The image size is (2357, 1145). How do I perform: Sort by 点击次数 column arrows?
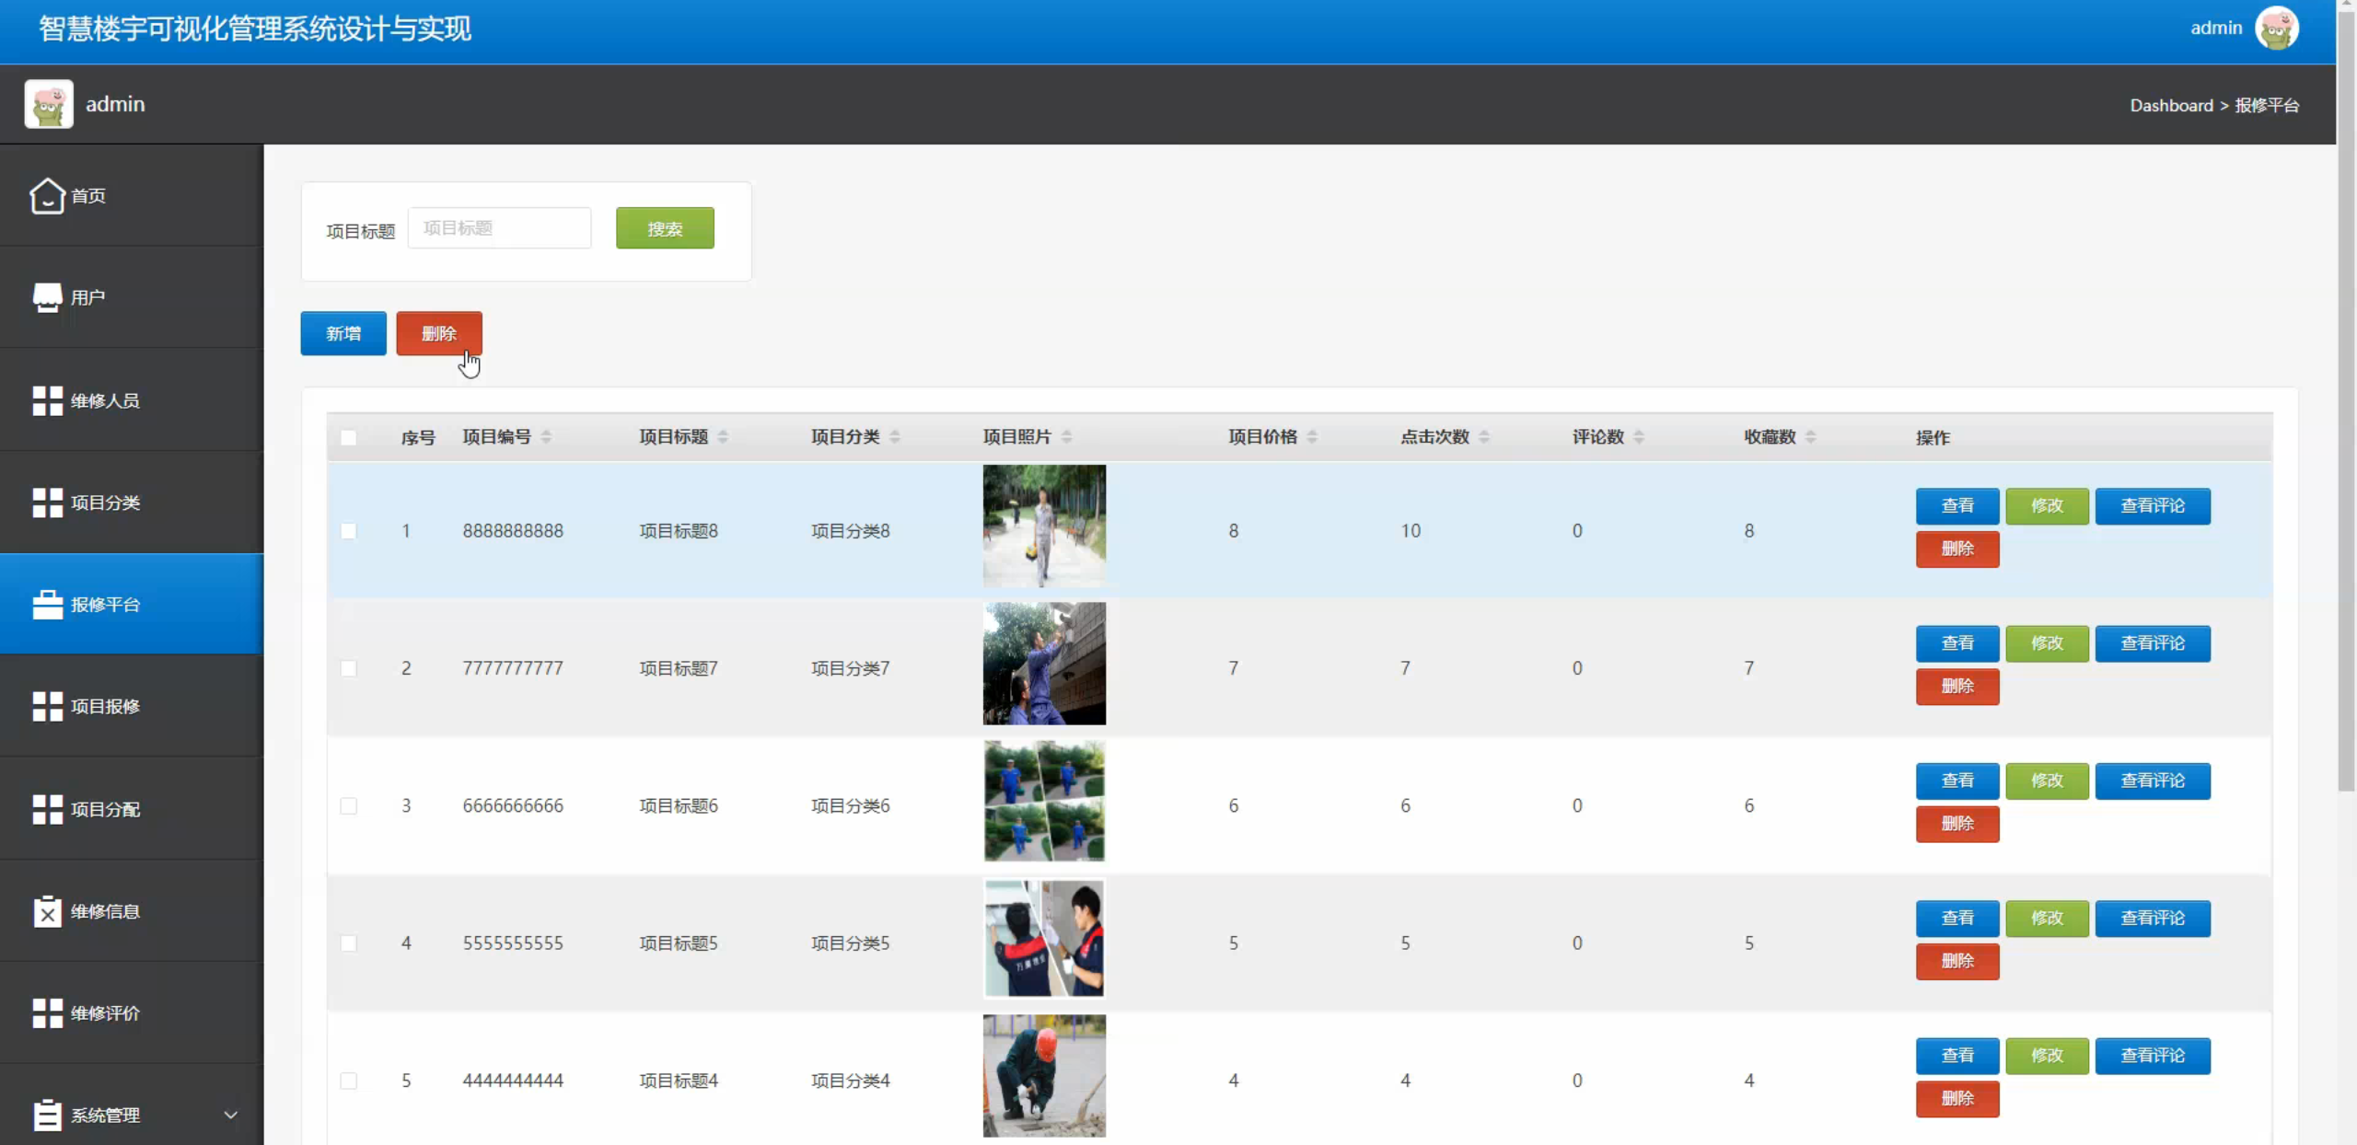tap(1483, 436)
